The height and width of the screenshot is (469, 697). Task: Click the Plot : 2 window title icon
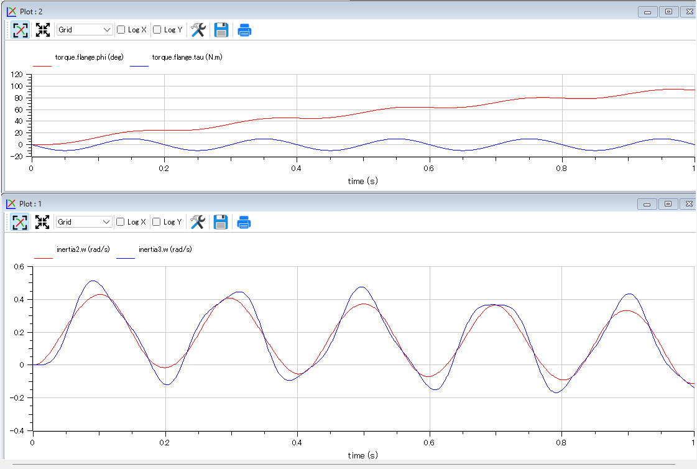(x=11, y=12)
